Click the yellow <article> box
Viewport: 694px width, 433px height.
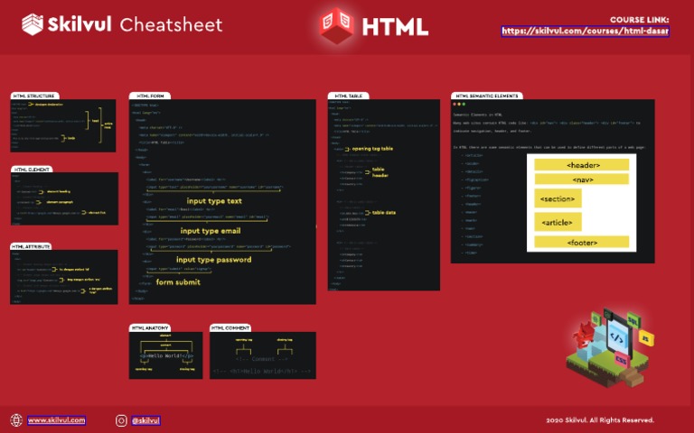pyautogui.click(x=558, y=222)
